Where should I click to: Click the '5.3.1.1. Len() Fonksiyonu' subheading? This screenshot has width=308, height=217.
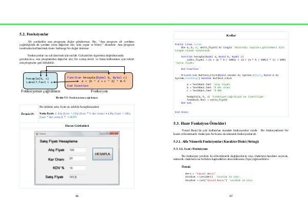190,149
